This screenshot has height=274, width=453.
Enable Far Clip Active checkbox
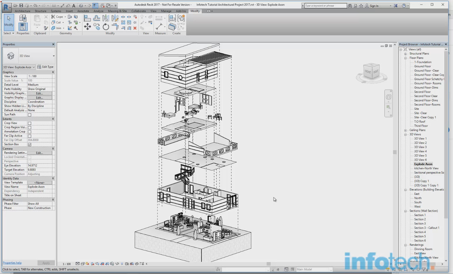point(29,136)
